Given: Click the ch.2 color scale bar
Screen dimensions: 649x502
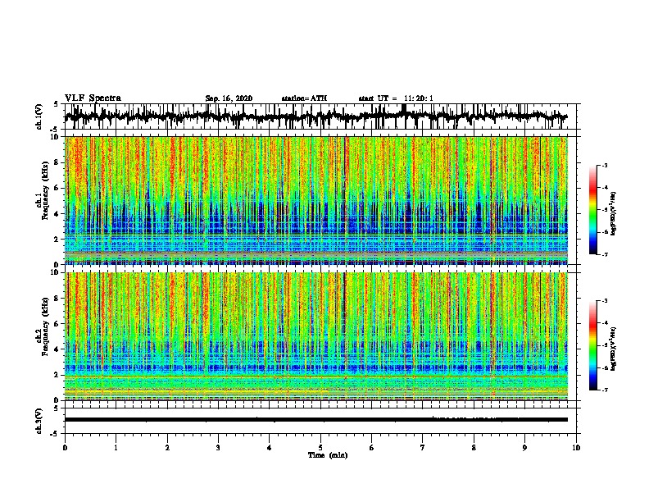Looking at the screenshot, I should coord(593,345).
